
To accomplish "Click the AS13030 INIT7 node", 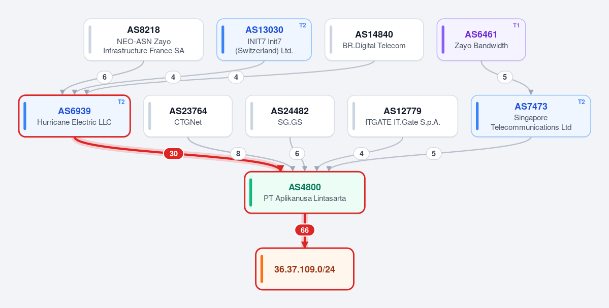I will (264, 40).
